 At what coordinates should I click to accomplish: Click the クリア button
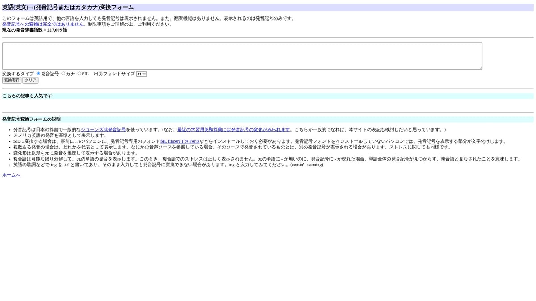pyautogui.click(x=30, y=80)
